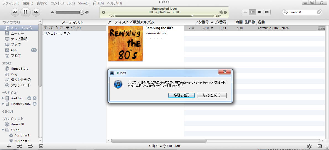
Task: Select ミュージック in the library sidebar
Action: [x=19, y=28]
